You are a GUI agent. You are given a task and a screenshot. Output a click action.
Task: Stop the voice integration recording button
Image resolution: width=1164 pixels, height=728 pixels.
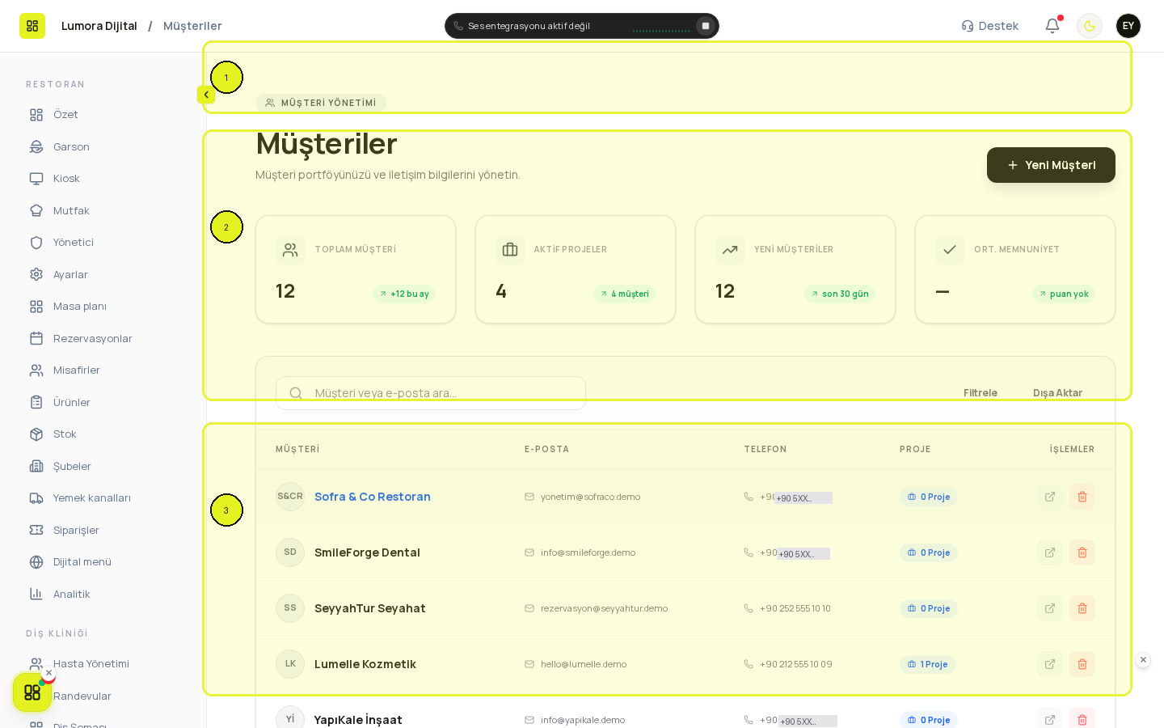[x=706, y=26]
